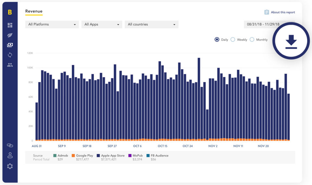Click the 120K y-axis label
Image resolution: width=312 pixels, height=185 pixels.
pos(30,53)
